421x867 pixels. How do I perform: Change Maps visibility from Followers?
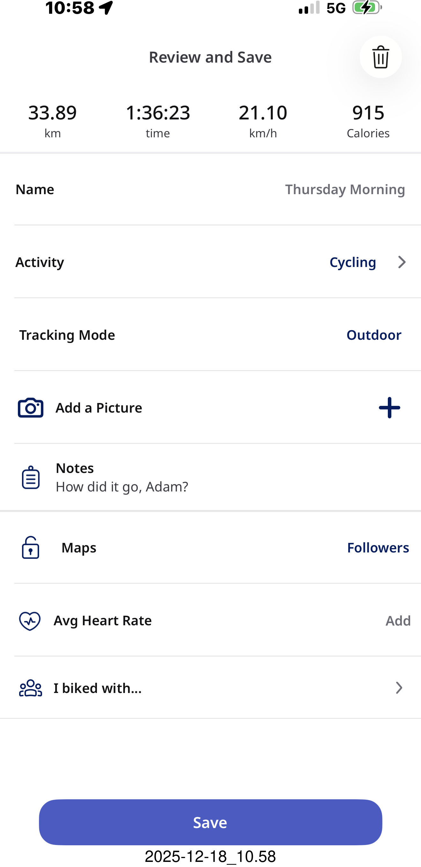378,548
